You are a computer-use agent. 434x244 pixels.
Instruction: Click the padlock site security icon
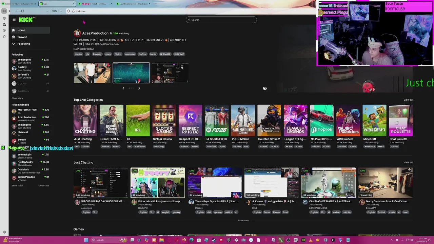73,11
